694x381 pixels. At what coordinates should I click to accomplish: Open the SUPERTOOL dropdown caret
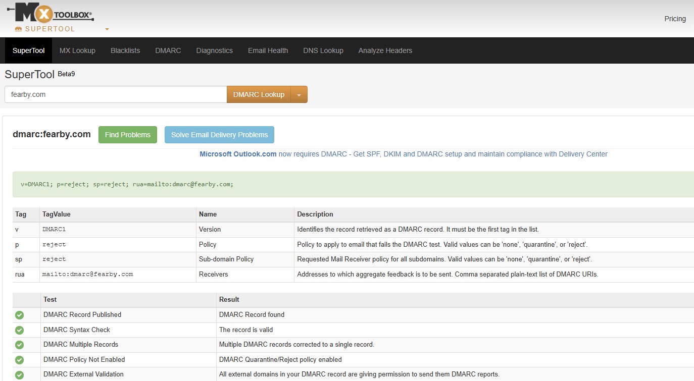pos(106,30)
